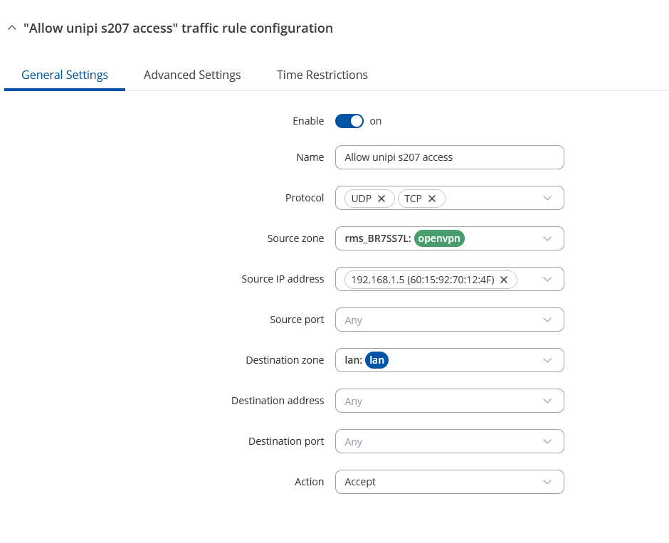Disable the rule with the Enable toggle

pyautogui.click(x=349, y=121)
